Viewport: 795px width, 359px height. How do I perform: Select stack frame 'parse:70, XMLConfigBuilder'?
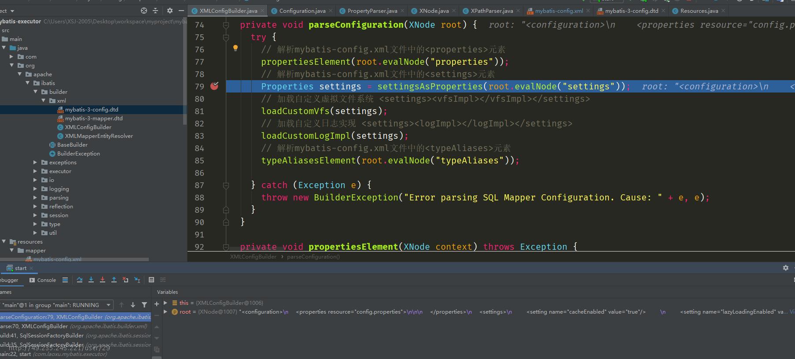pyautogui.click(x=75, y=326)
